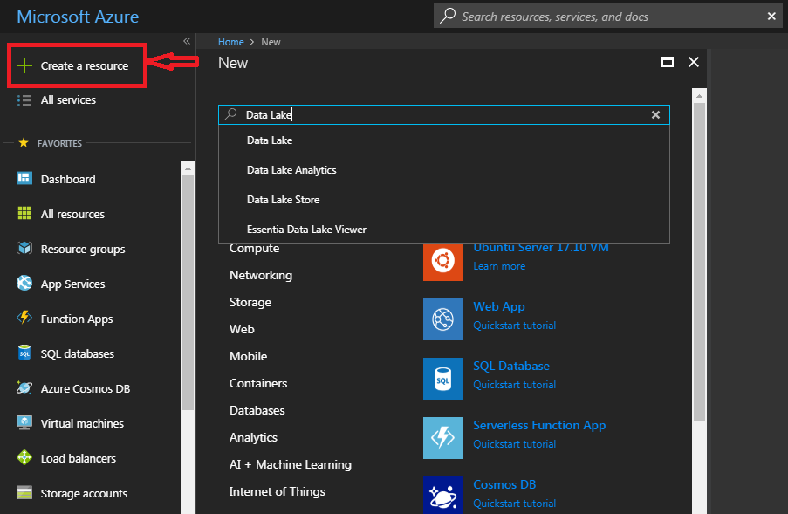788x514 pixels.
Task: Click the Ubuntu Server orange tile icon
Action: pos(442,261)
